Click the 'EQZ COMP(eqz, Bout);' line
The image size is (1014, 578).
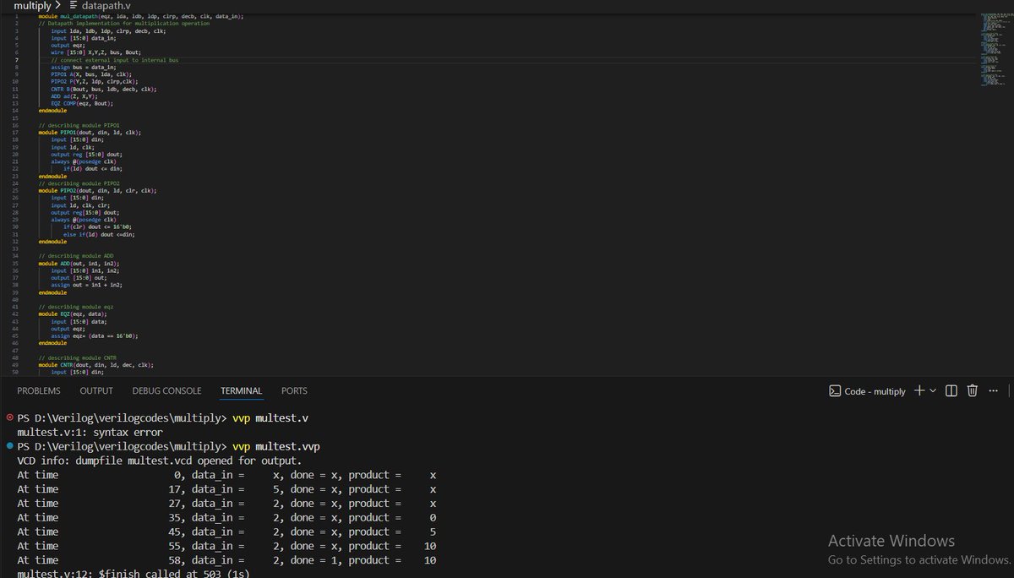click(81, 103)
